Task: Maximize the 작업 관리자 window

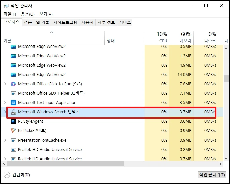Action: pos(206,6)
